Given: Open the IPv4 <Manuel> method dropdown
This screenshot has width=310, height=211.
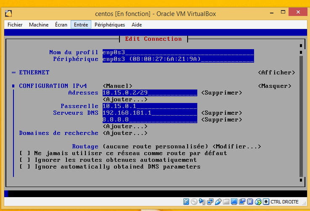Looking at the screenshot, I should [117, 86].
